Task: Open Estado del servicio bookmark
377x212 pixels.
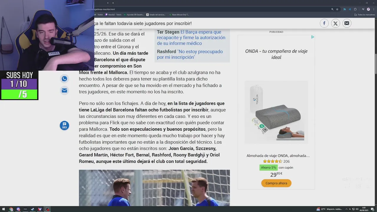Action: tap(156, 14)
